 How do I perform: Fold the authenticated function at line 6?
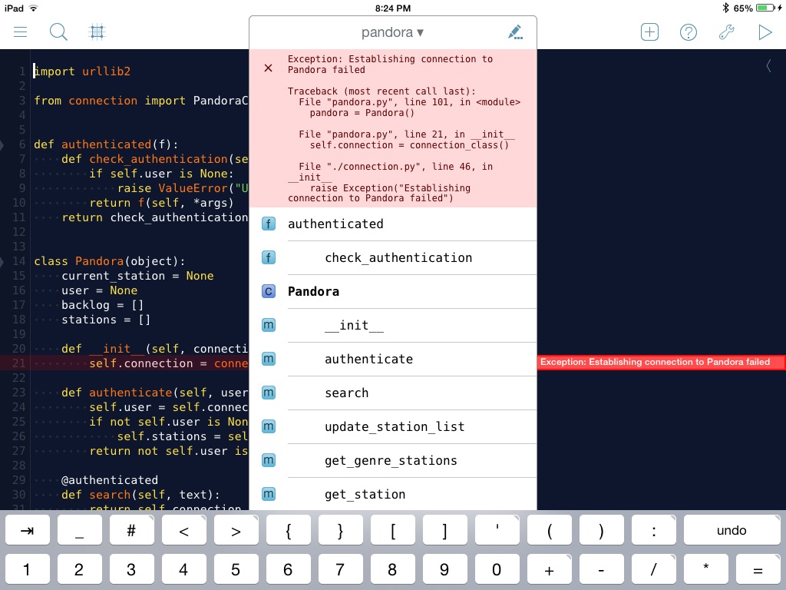point(2,145)
